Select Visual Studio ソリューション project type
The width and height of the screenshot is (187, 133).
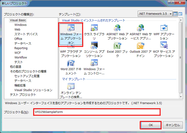pyautogui.click(x=33, y=90)
